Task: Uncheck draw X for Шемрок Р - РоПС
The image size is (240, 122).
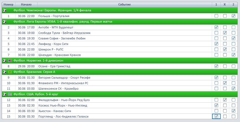Action: (x=225, y=49)
